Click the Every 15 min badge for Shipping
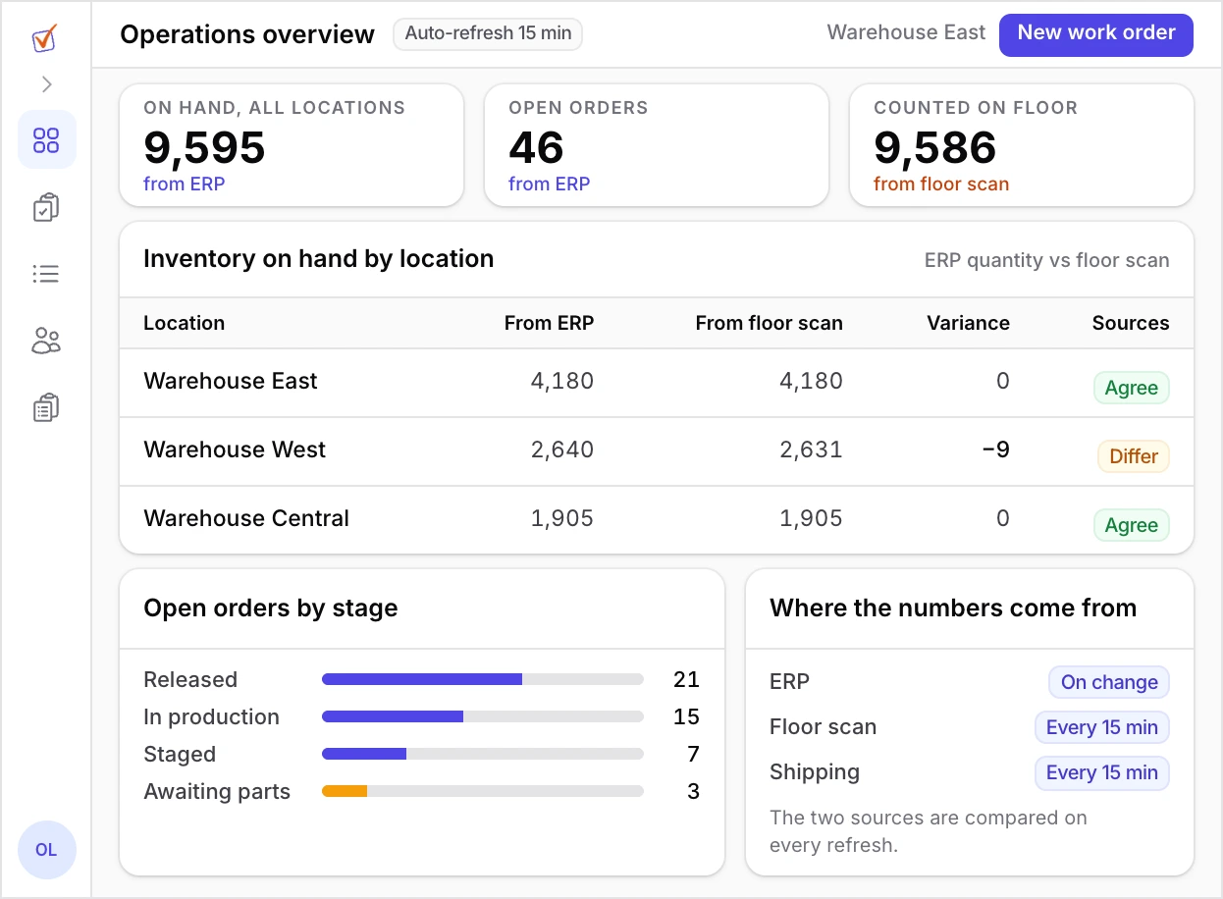 click(x=1102, y=772)
